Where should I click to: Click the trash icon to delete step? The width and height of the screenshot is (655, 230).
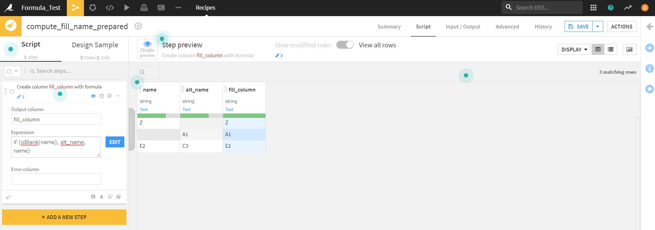(x=110, y=96)
